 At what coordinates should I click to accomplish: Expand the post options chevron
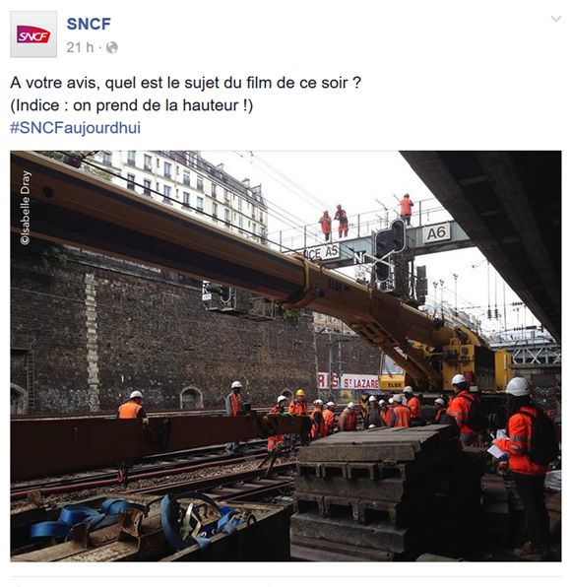556,19
